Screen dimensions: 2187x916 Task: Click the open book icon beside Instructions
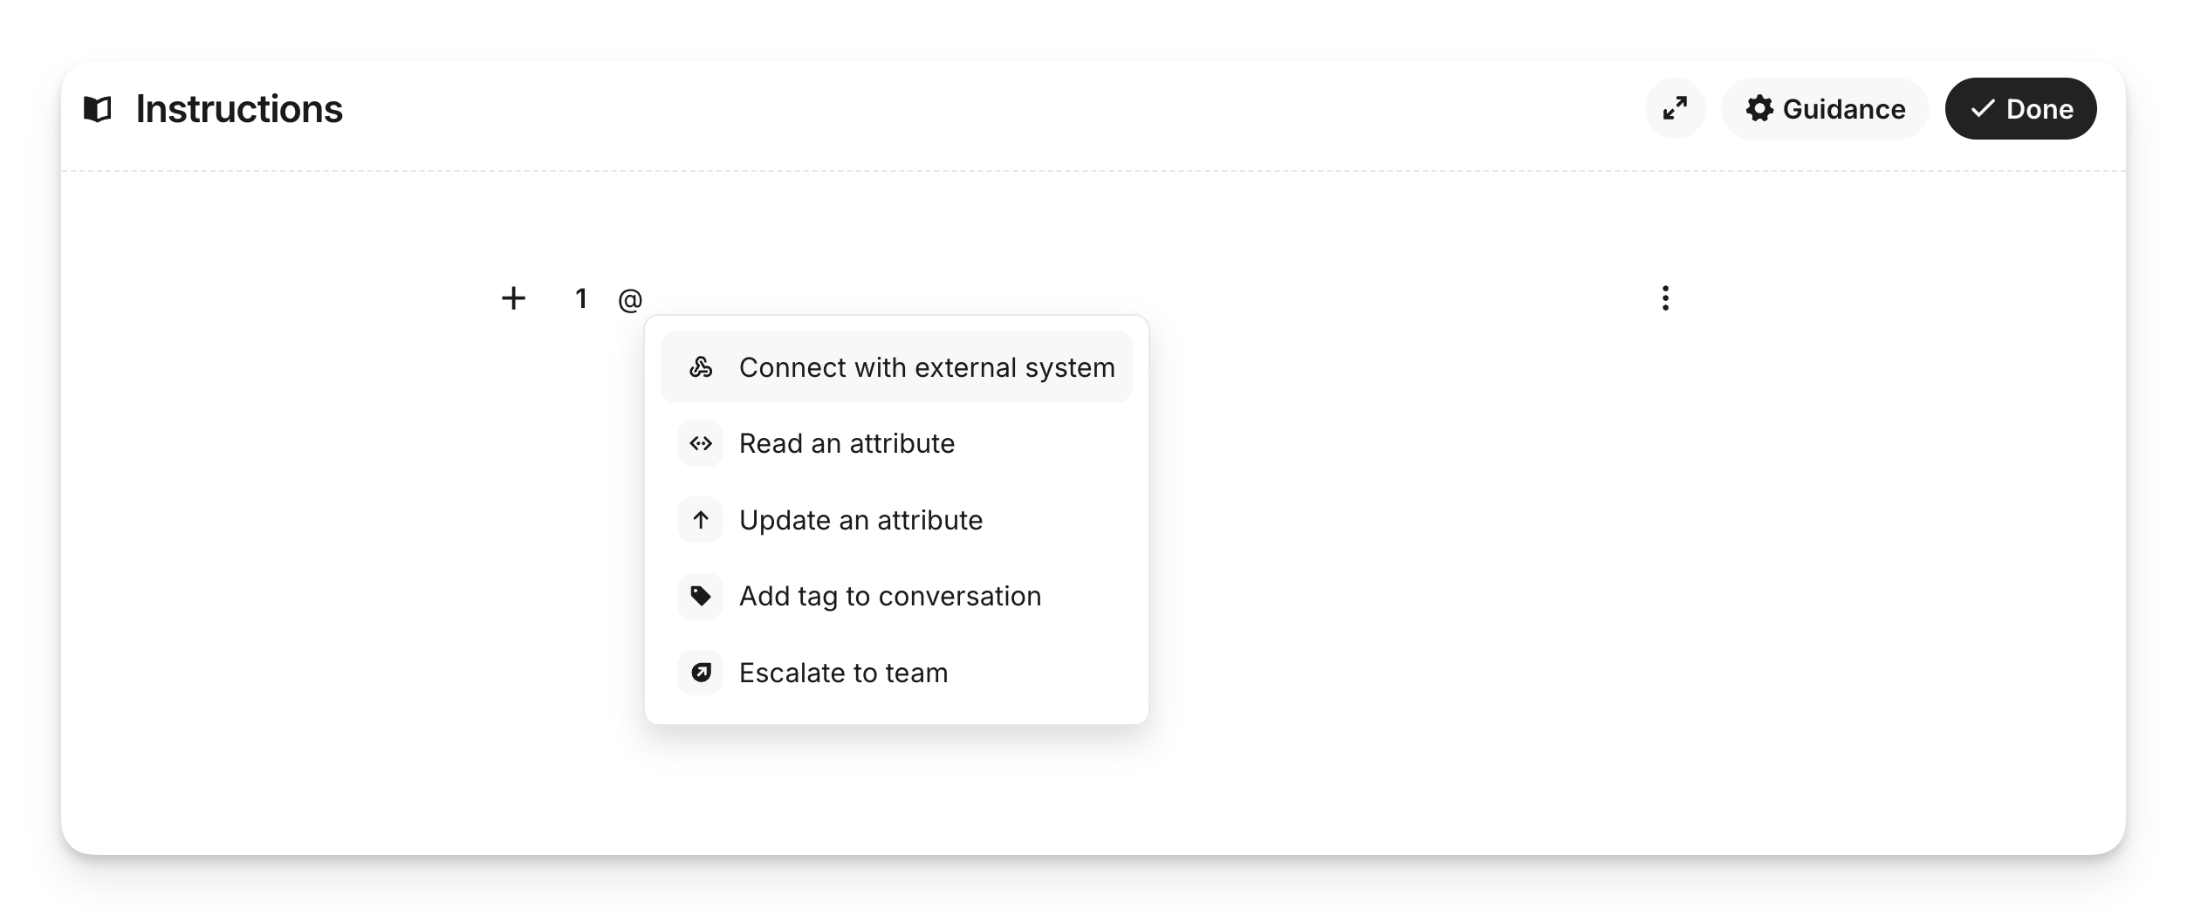pyautogui.click(x=98, y=109)
